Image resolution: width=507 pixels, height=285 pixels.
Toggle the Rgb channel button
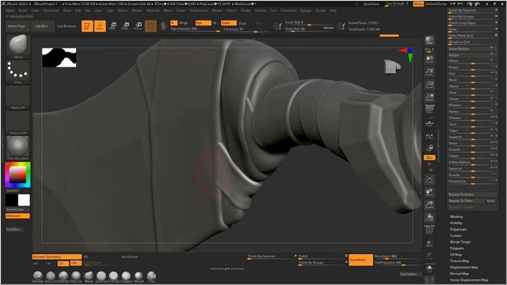pos(203,23)
